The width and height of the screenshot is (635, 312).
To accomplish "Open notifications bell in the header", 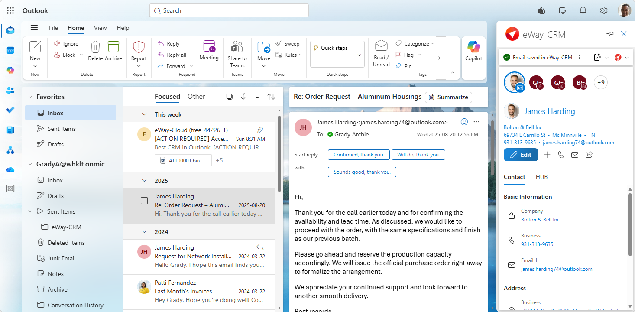I will tap(583, 10).
